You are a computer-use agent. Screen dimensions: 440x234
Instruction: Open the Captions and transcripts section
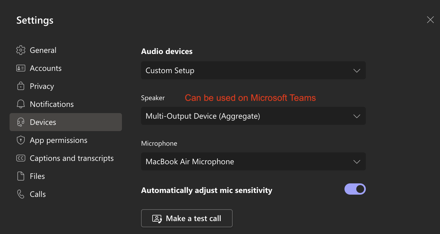[72, 158]
